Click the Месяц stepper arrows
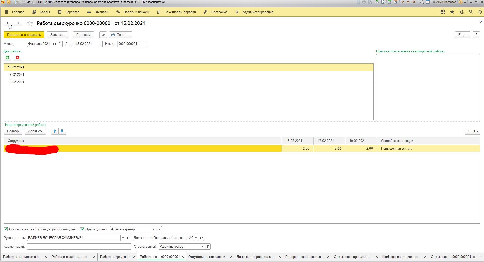Screen dimensions: 484x262 [60, 44]
